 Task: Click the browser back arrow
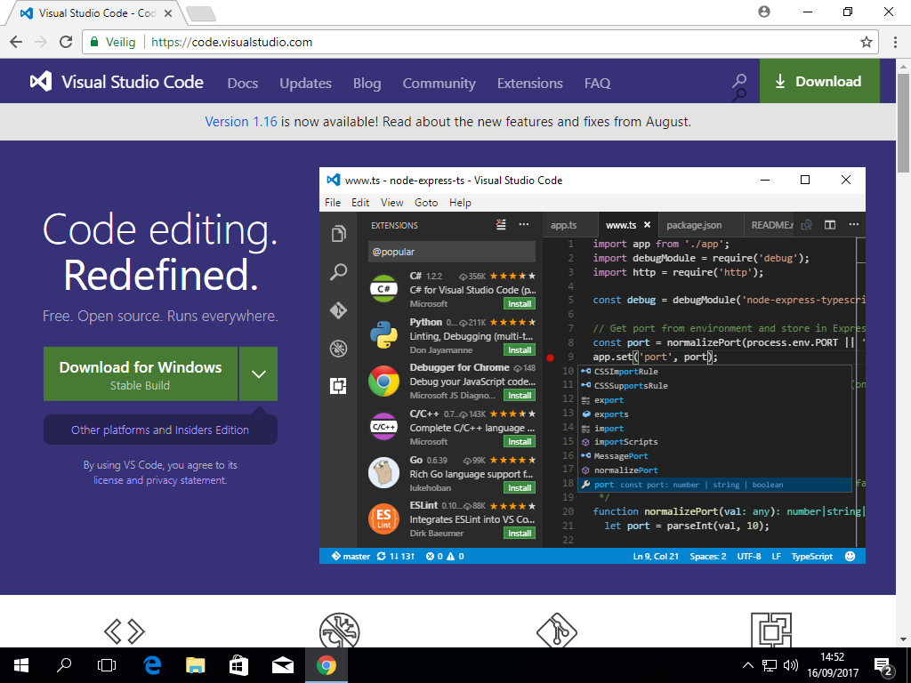point(16,42)
